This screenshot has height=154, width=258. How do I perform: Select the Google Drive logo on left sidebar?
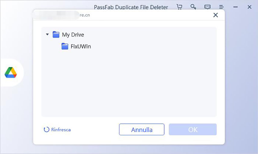11,73
